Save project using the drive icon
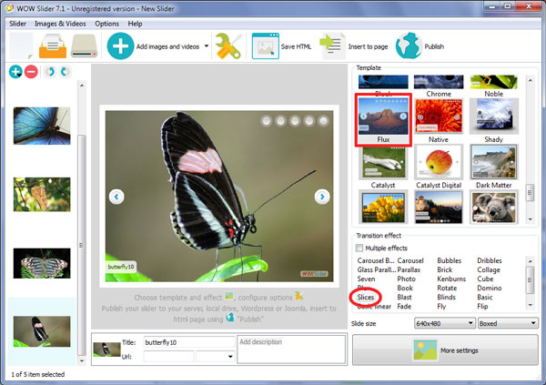This screenshot has width=546, height=385. (84, 46)
